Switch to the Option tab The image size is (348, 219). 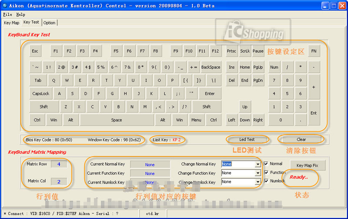tap(49, 23)
